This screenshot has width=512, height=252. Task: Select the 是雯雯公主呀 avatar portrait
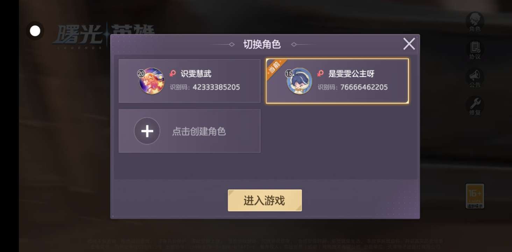click(x=299, y=81)
